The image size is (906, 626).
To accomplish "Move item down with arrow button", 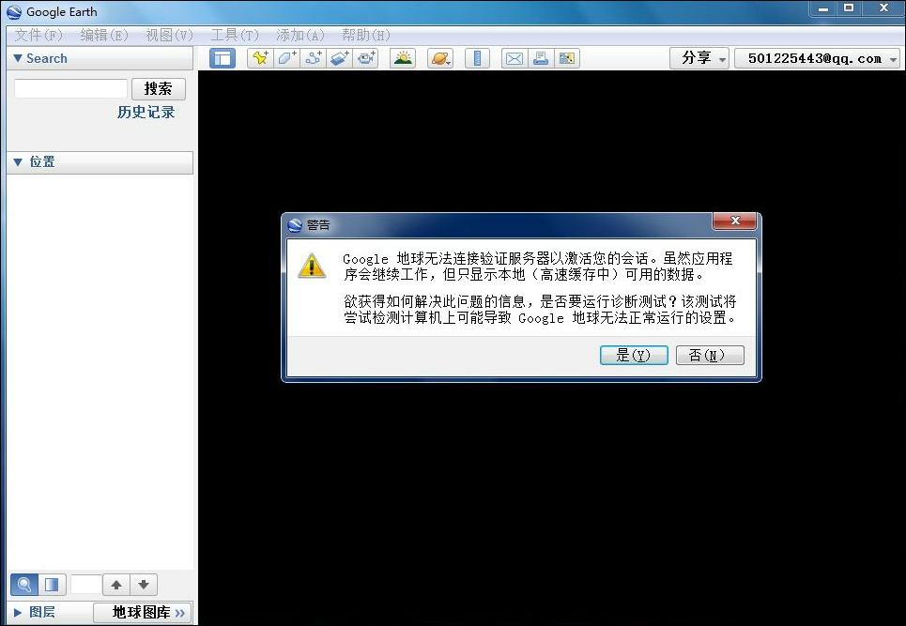I will pos(144,585).
